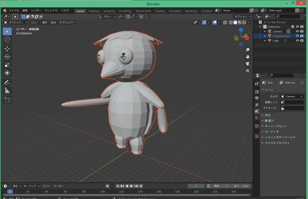This screenshot has width=308, height=199.
Task: Activate the Select Box tool
Action: pyautogui.click(x=7, y=32)
